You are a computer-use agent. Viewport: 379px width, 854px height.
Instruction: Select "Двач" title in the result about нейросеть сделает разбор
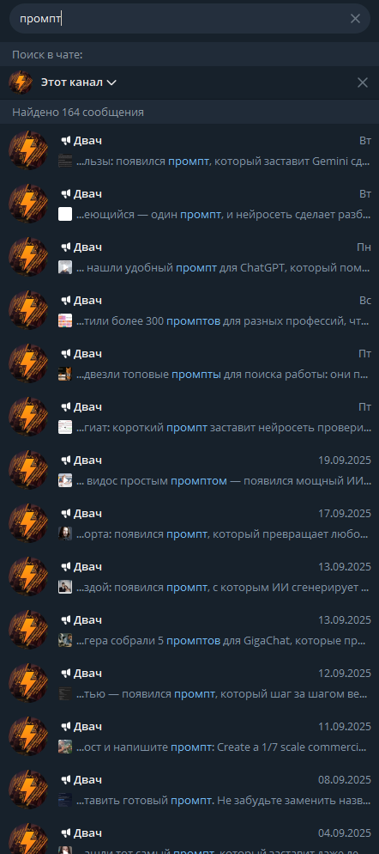87,194
